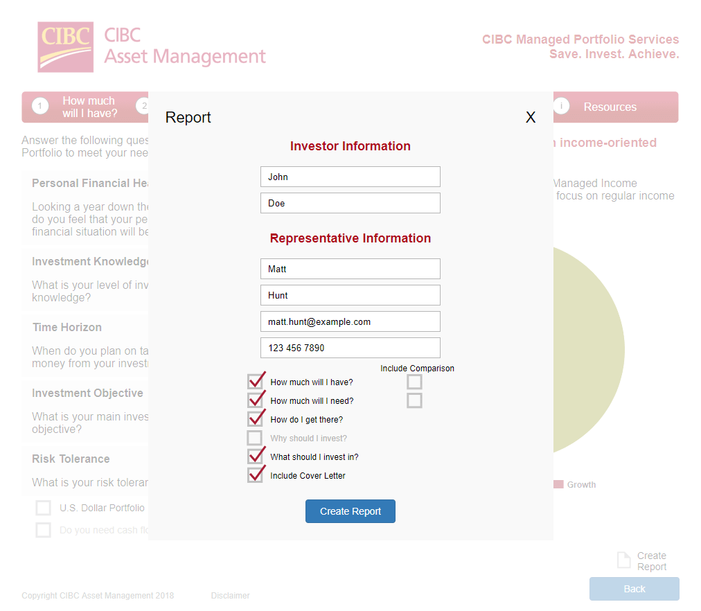The width and height of the screenshot is (701, 611).
Task: Open the Resources tab
Action: click(x=616, y=107)
